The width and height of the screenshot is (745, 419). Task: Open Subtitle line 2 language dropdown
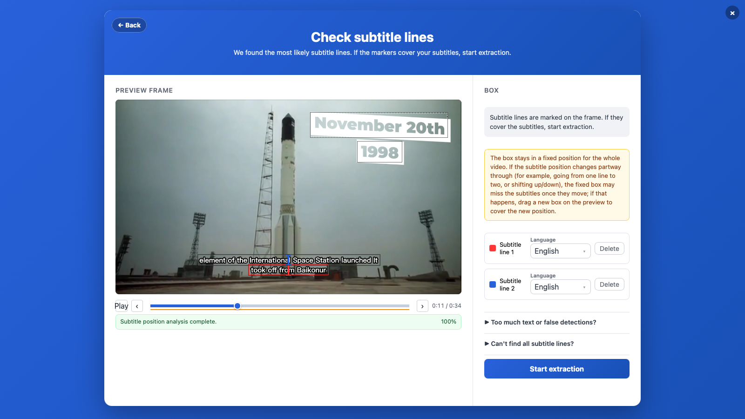pyautogui.click(x=560, y=287)
